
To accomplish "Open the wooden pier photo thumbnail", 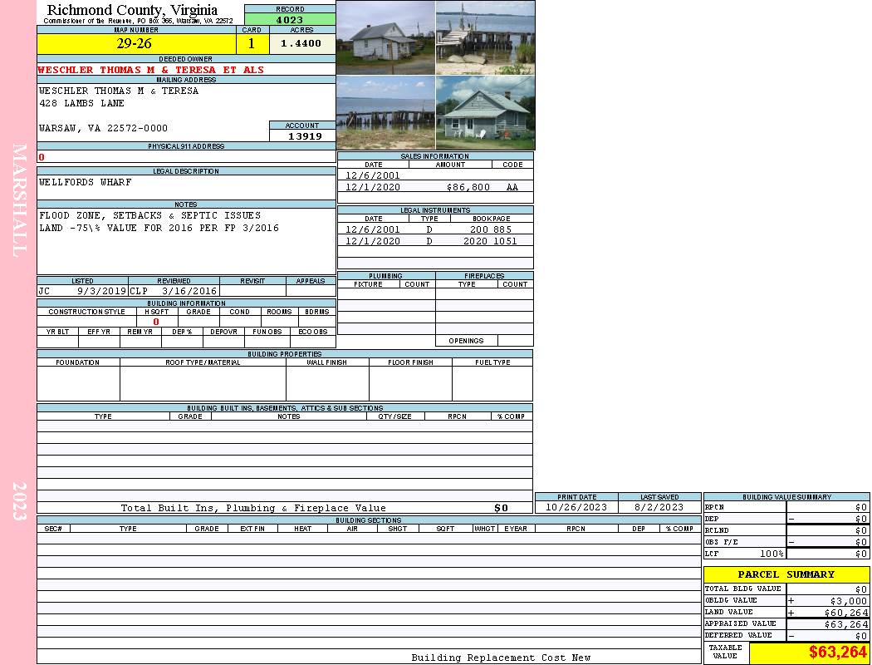I will [486, 38].
